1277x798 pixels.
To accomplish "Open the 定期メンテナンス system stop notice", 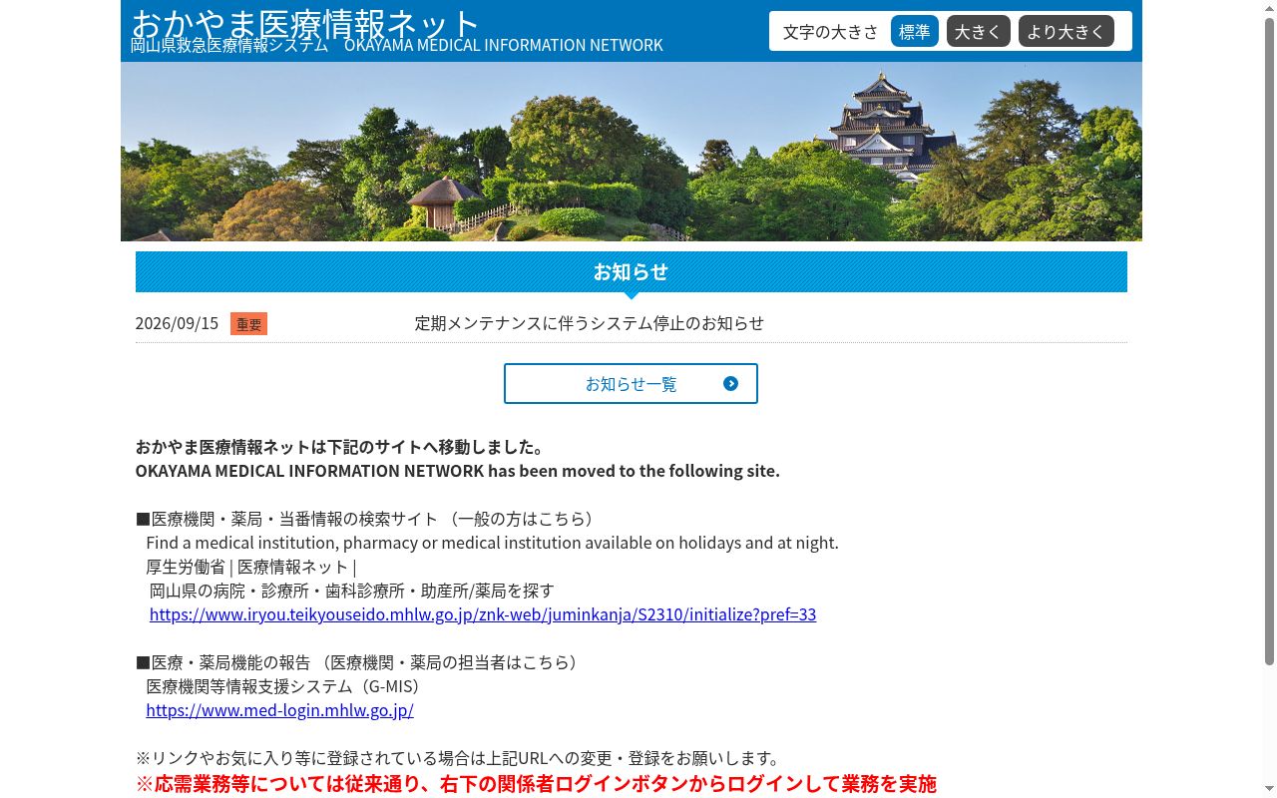I will pos(590,323).
